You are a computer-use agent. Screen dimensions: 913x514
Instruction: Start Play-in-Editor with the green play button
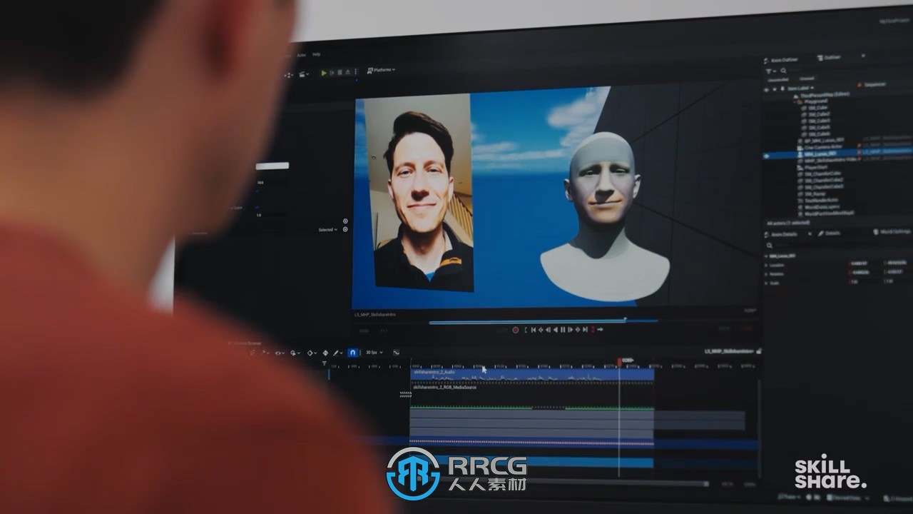pyautogui.click(x=324, y=73)
